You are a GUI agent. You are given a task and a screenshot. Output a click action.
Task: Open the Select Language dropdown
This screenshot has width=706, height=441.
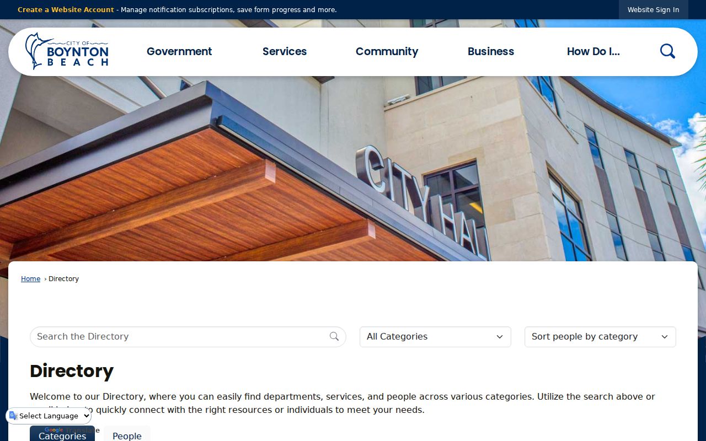click(49, 416)
